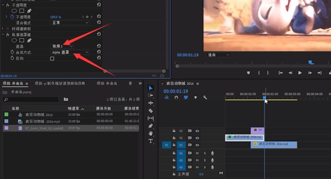Choose the Hand tool in the tools panel
331x179 pixels.
click(151, 133)
